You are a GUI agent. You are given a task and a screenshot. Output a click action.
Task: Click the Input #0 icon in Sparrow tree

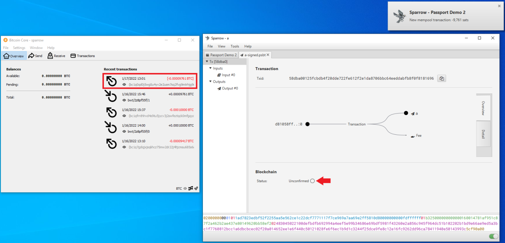click(219, 75)
